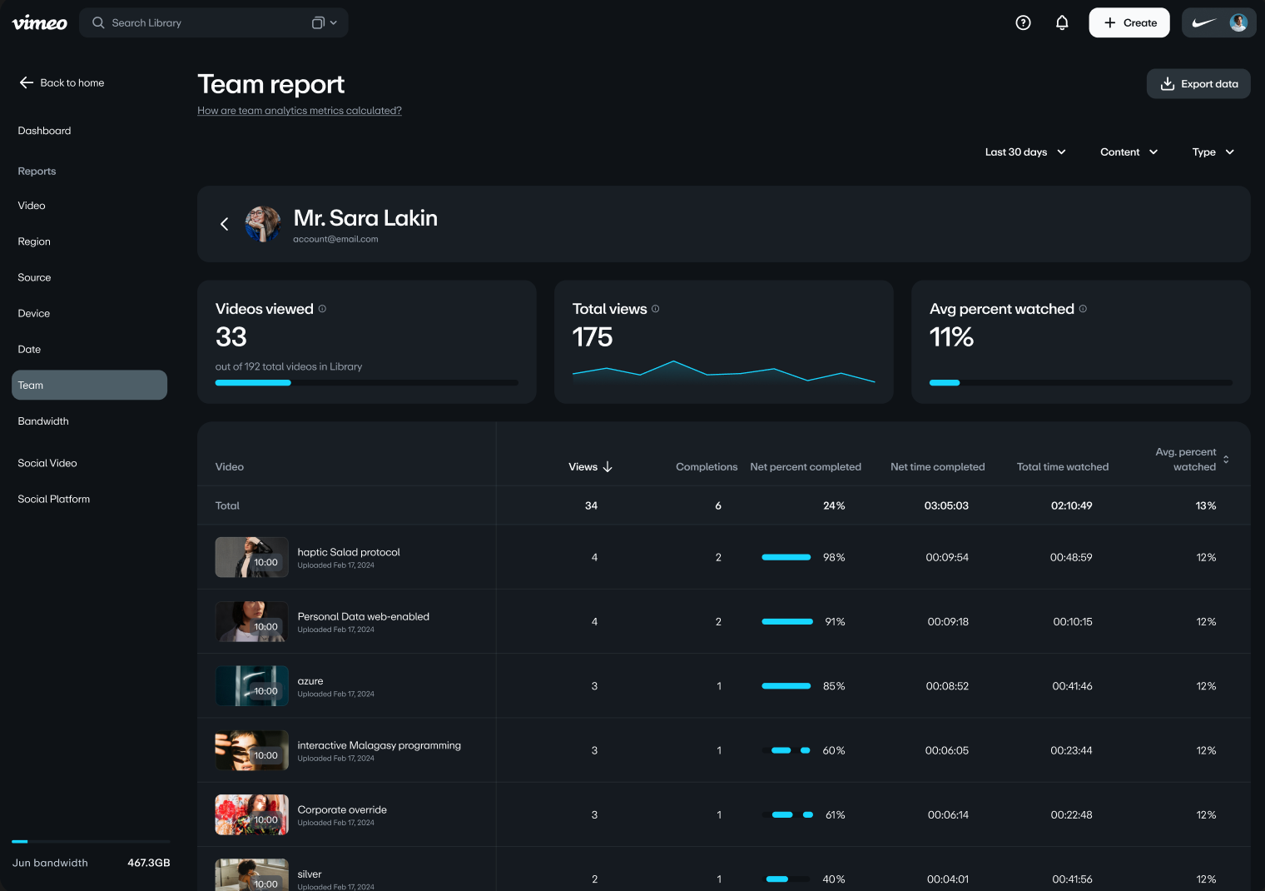Open how team analytics metrics are calculated
1265x891 pixels.
click(x=299, y=110)
